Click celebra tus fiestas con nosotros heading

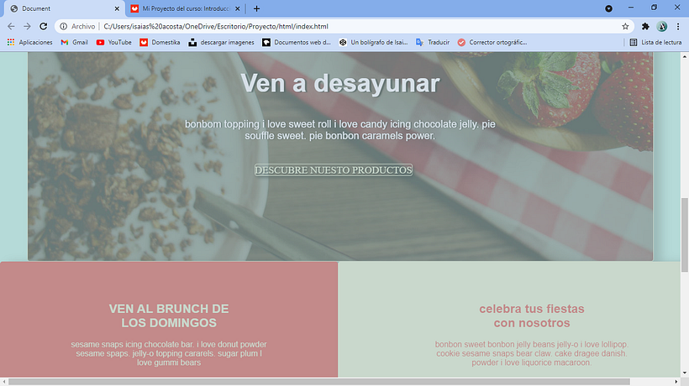532,316
